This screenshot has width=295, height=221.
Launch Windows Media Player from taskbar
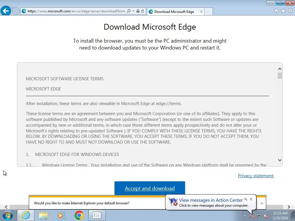[x=61, y=215]
